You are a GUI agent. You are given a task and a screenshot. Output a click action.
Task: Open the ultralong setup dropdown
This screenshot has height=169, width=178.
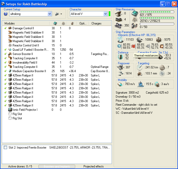(x=50, y=14)
